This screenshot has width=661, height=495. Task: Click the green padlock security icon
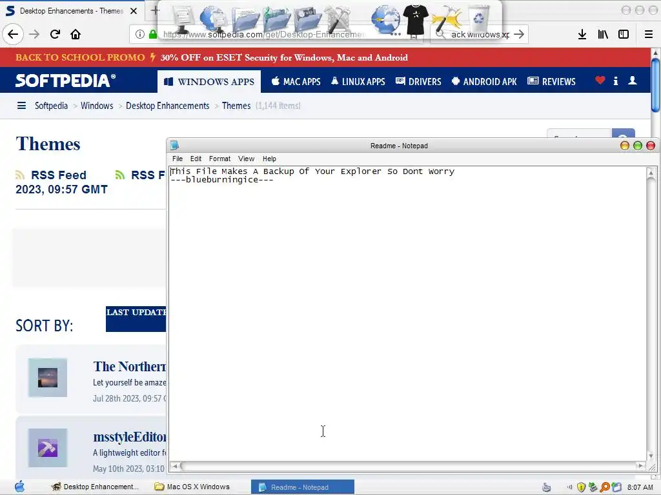point(152,34)
